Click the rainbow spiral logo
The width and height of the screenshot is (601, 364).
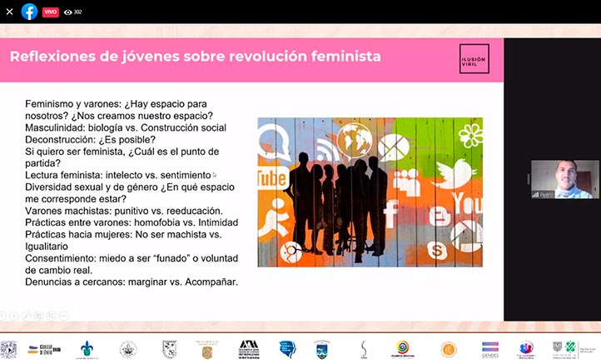pyautogui.click(x=403, y=349)
